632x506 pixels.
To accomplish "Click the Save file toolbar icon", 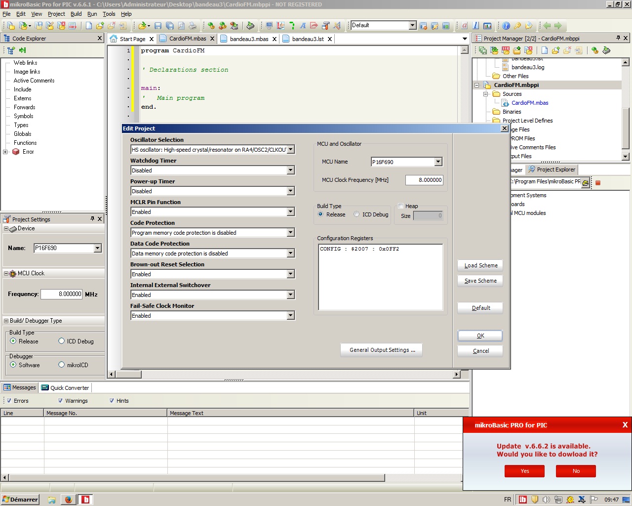I will [158, 26].
